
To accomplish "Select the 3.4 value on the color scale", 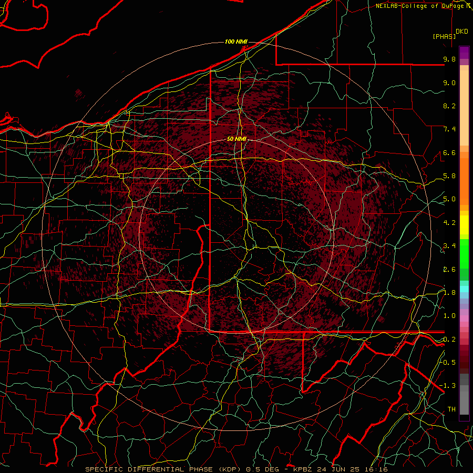I will pos(449,246).
